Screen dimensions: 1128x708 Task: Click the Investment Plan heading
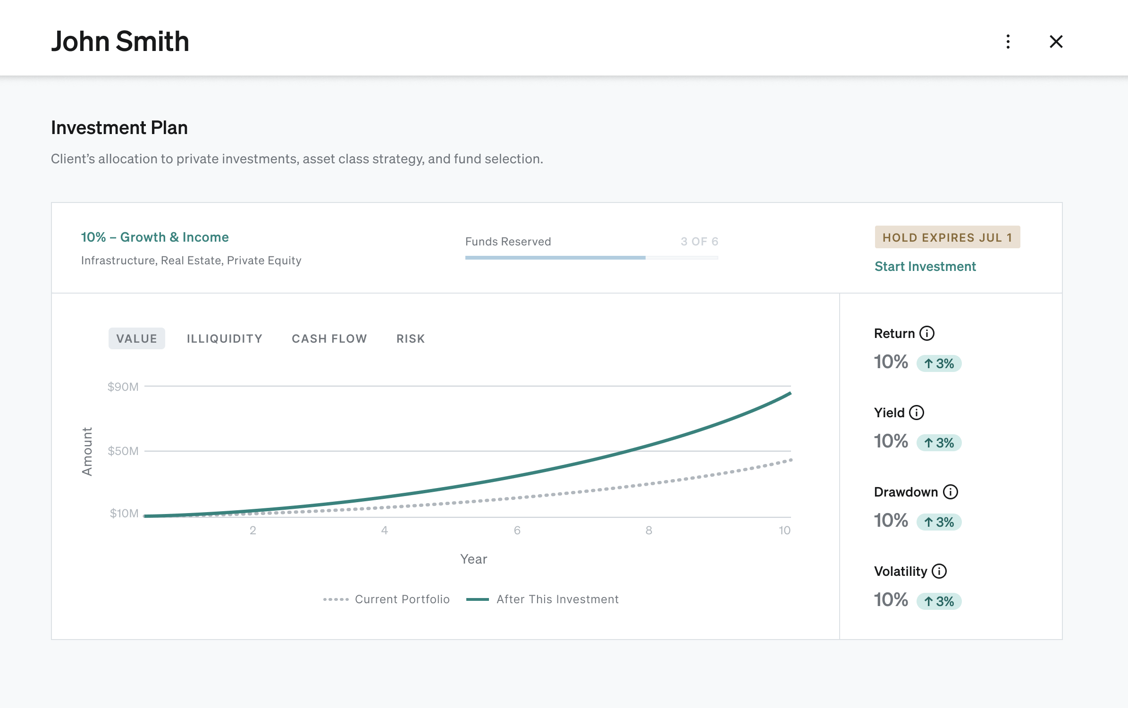pyautogui.click(x=119, y=127)
